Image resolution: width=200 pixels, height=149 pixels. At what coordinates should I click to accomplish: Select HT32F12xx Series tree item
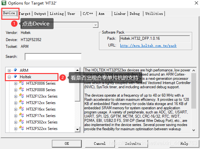(41, 103)
